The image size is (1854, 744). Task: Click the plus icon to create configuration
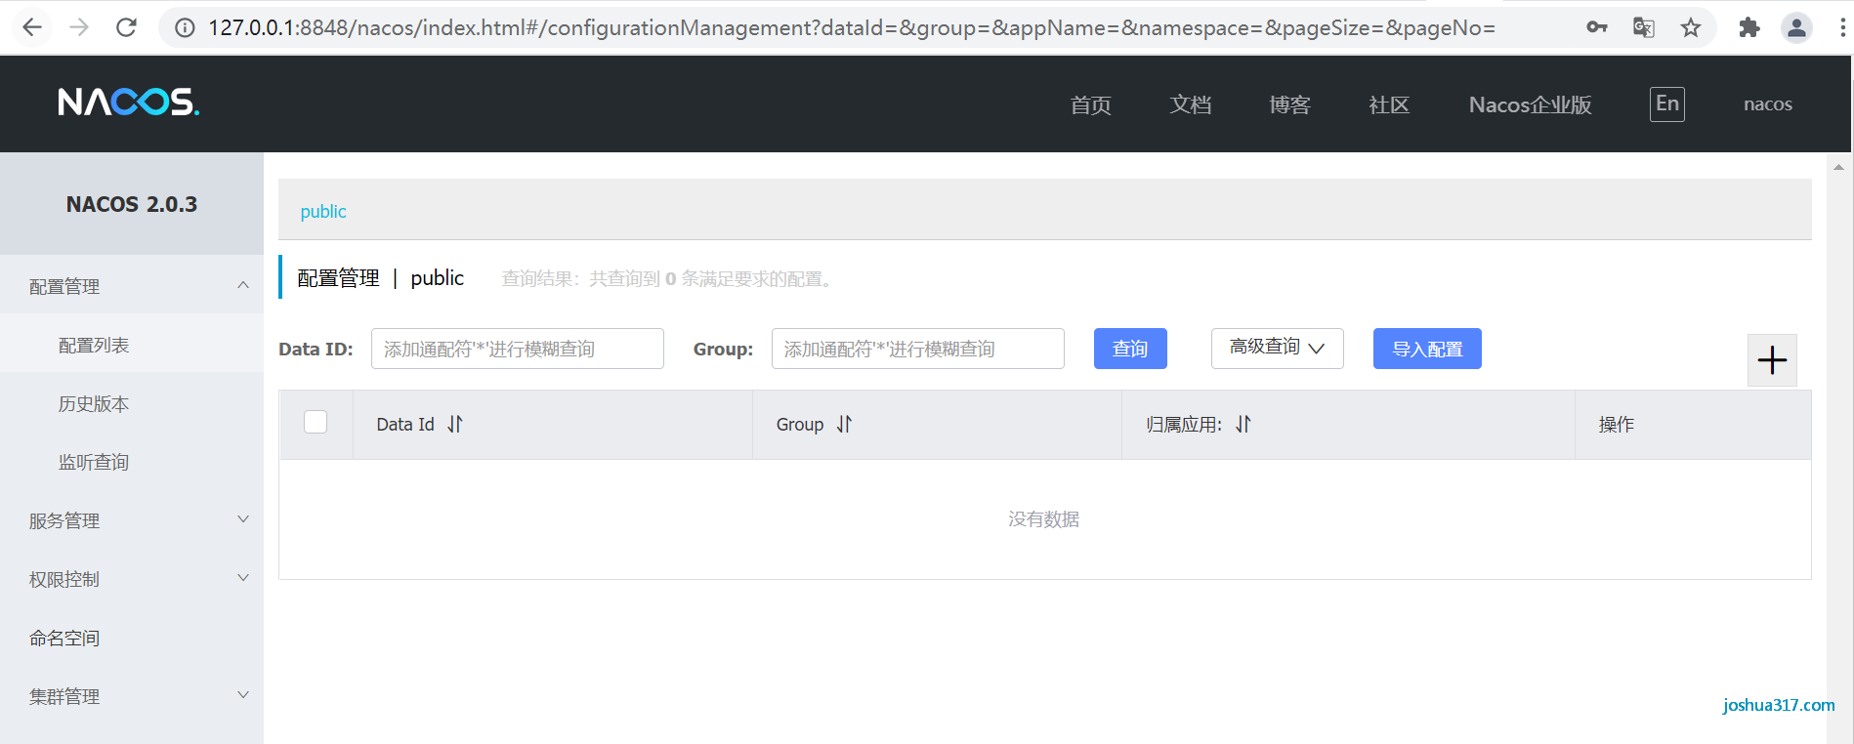coord(1772,360)
